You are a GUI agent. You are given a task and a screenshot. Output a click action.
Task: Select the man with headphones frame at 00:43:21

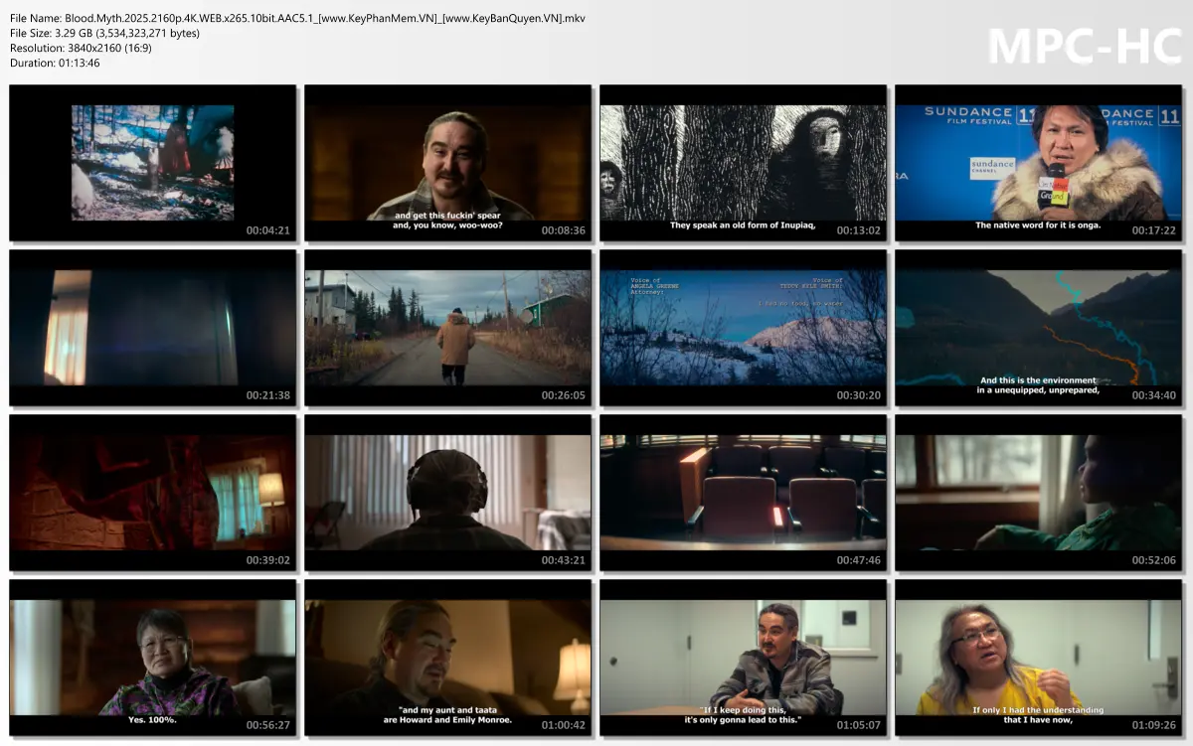click(x=447, y=494)
